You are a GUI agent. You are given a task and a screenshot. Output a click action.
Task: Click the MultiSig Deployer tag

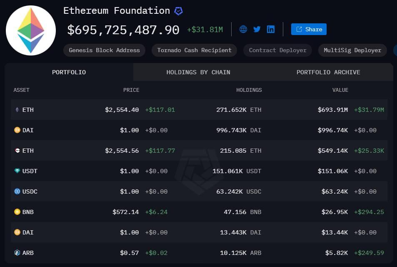click(x=352, y=50)
